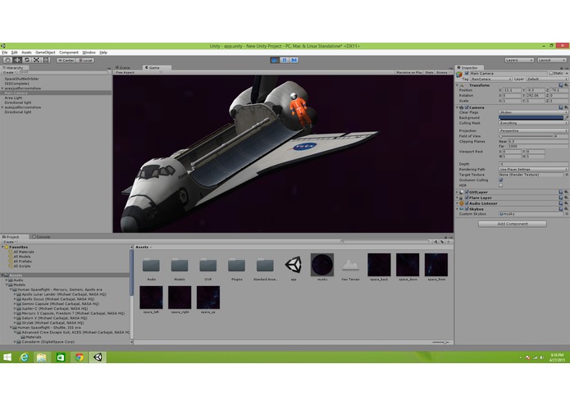
Task: Toggle the Skybox component checkbox
Action: 467,209
